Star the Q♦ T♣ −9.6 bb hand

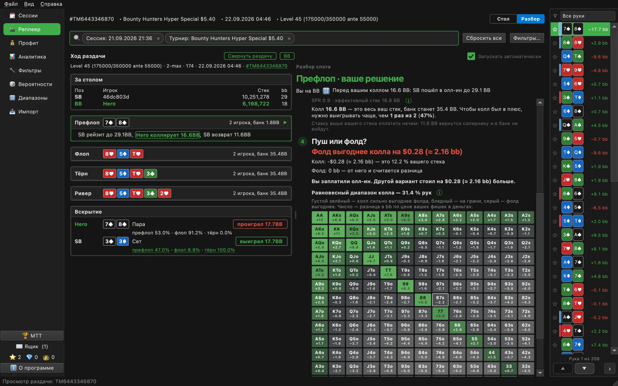(555, 57)
